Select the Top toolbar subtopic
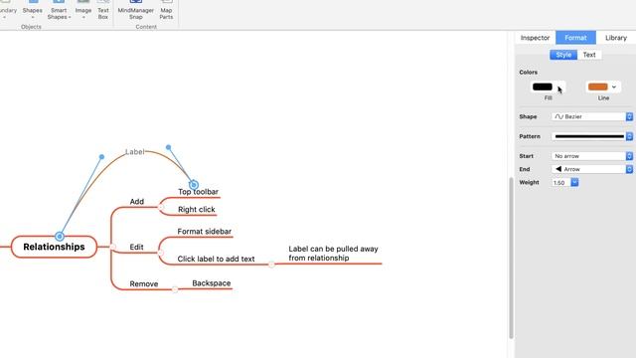This screenshot has height=358, width=636. coord(198,192)
